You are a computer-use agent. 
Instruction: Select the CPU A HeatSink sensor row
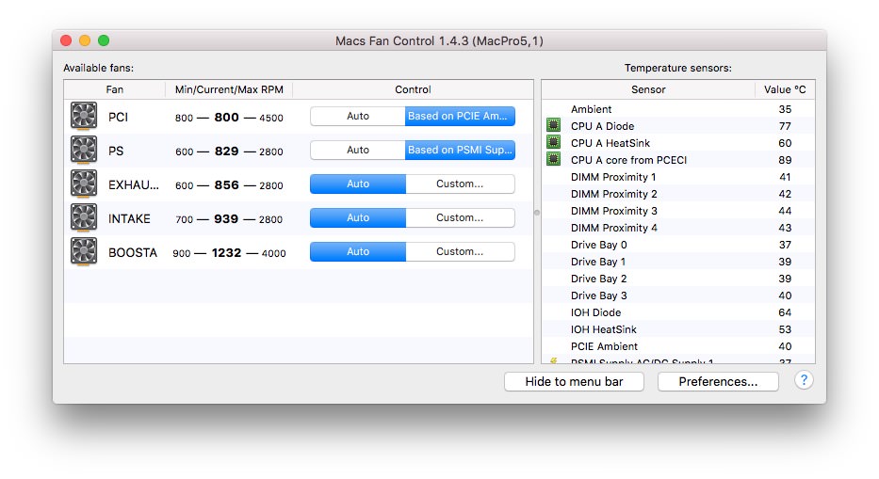pos(678,143)
